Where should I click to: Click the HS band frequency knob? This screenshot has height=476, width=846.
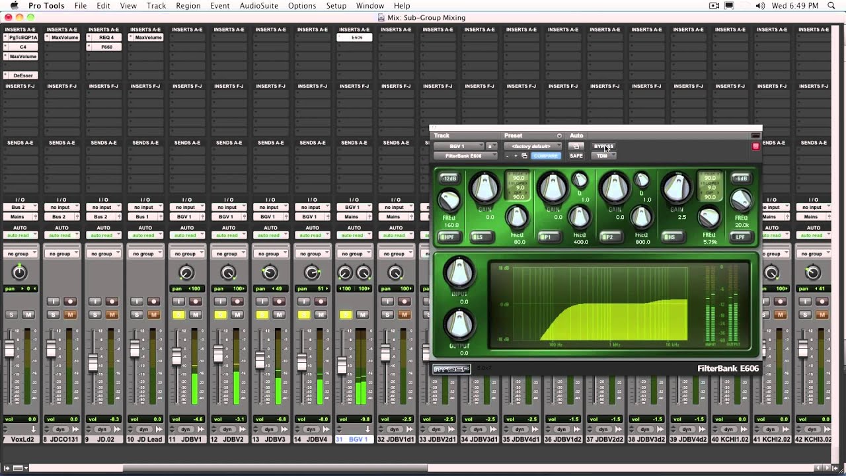[x=709, y=218]
